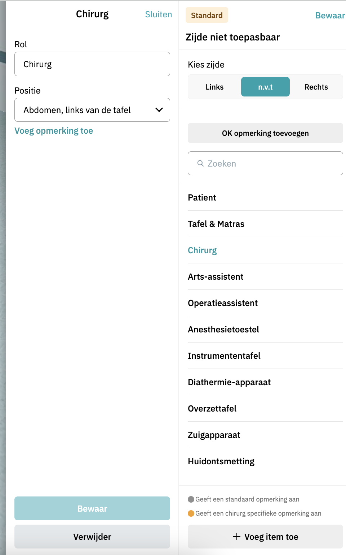Open the Diathermie-apparaat item
The height and width of the screenshot is (555, 346).
point(229,382)
